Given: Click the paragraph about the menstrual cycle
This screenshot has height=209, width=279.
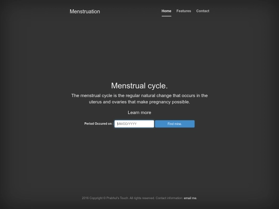Looking at the screenshot, I should [x=139, y=99].
